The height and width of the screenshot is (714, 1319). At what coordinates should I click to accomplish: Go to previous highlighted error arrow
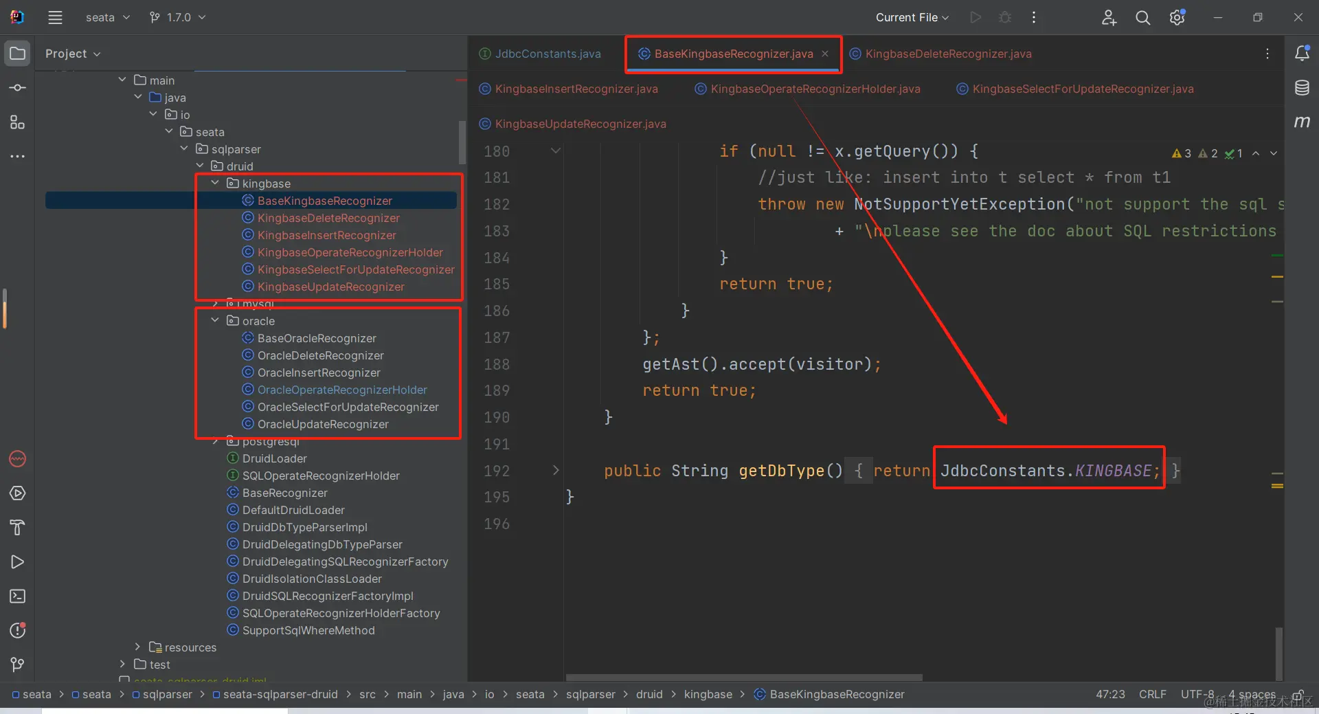tap(1256, 153)
